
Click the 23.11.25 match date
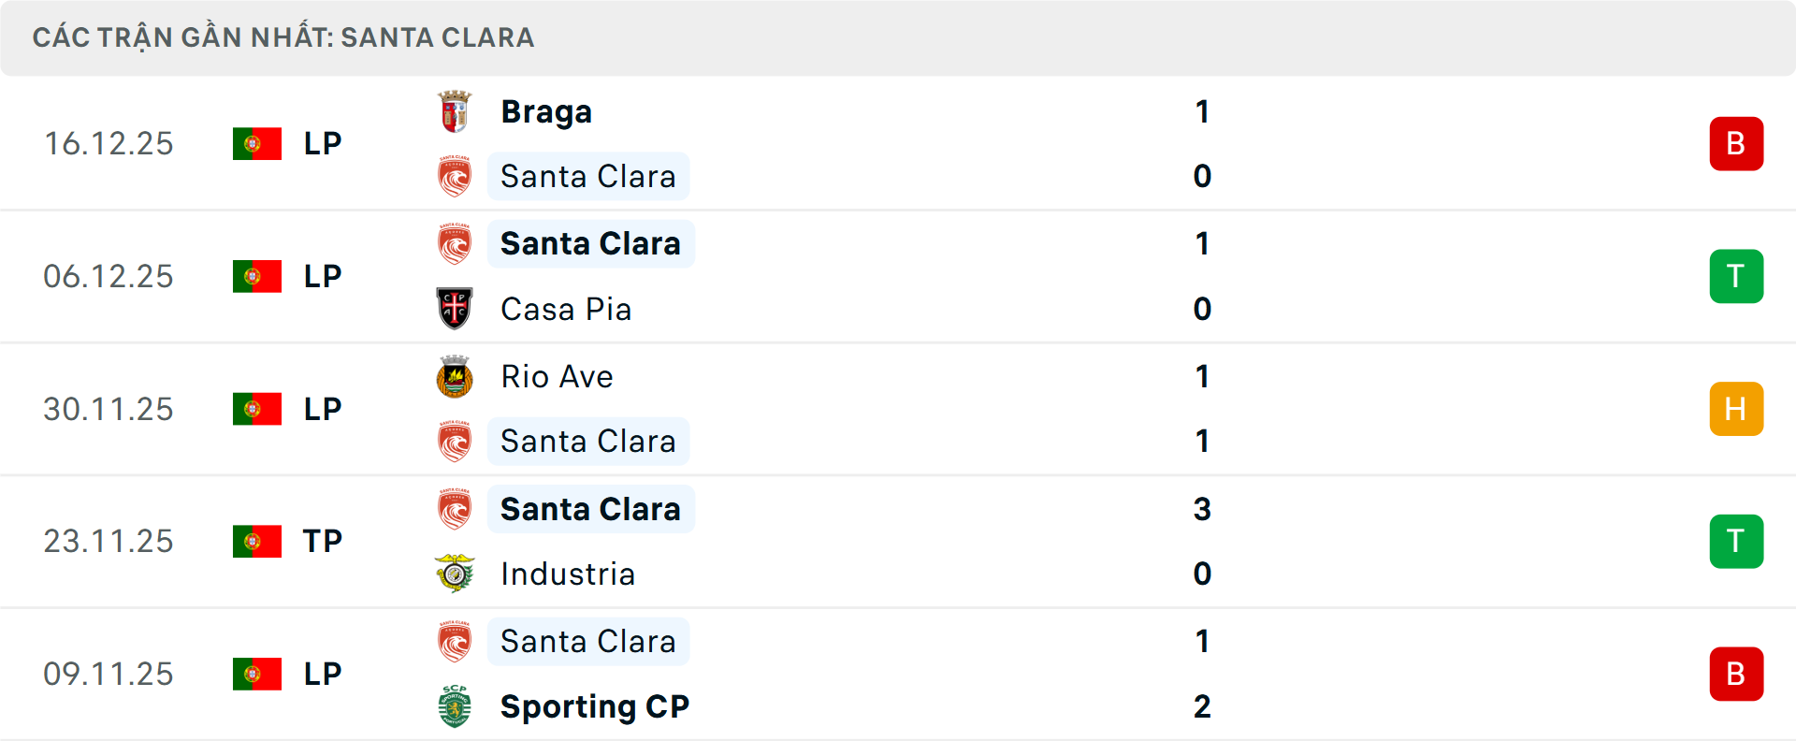(x=109, y=541)
